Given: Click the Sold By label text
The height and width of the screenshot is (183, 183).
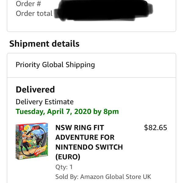Looking at the screenshot, I should pyautogui.click(x=67, y=177).
